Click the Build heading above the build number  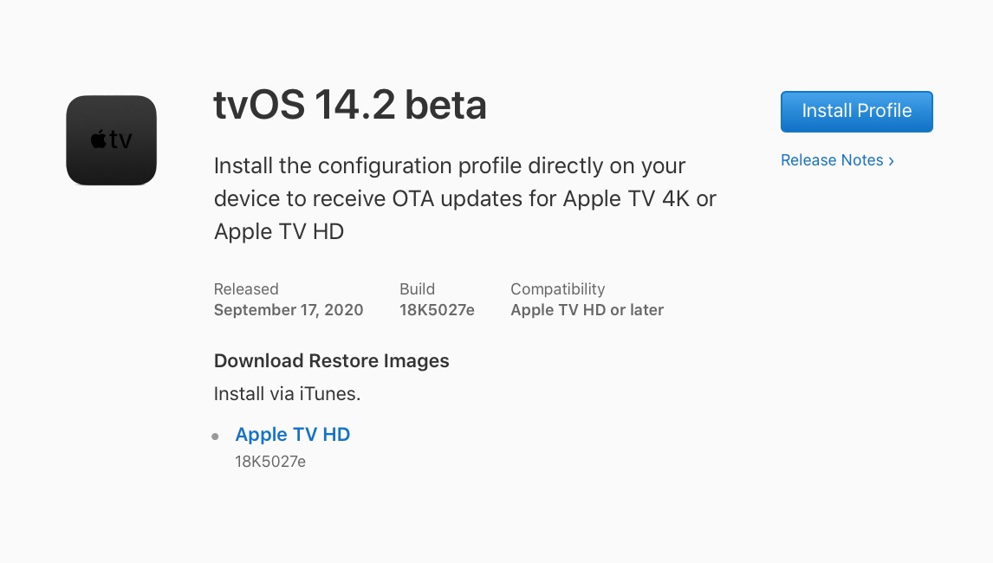coord(417,288)
